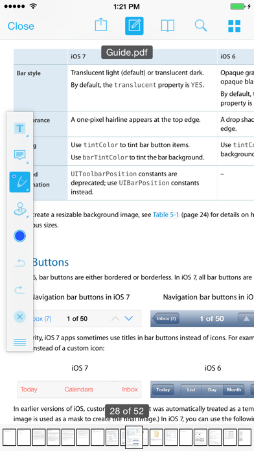Select the stamp annotation tool

(x=20, y=209)
